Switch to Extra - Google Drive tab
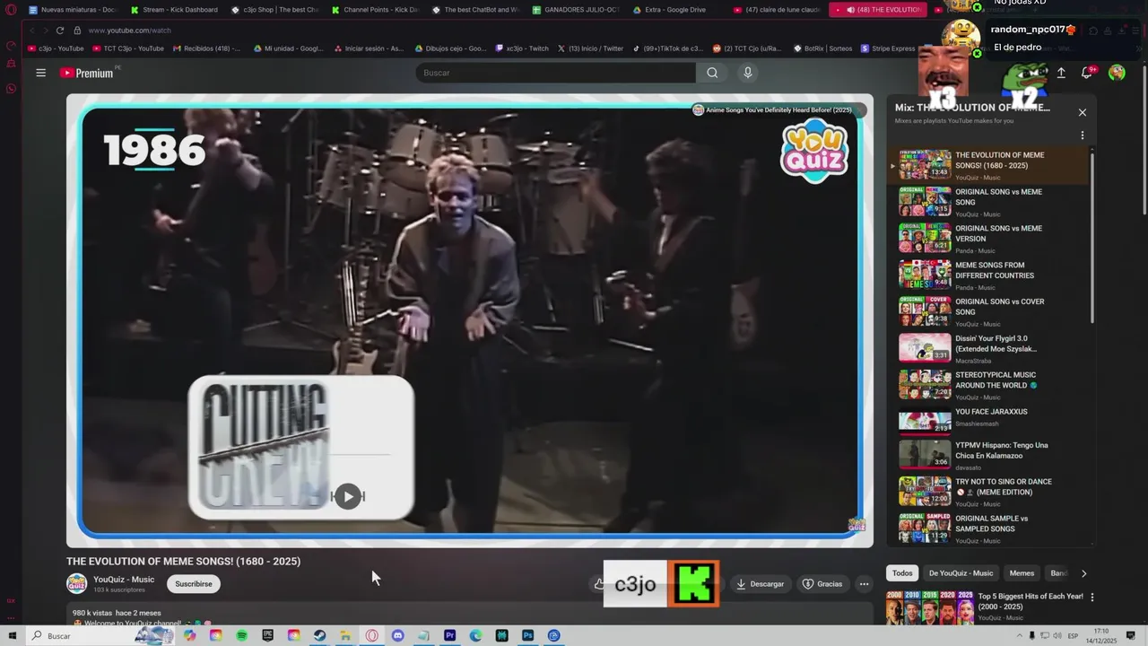This screenshot has height=646, width=1148. coord(675,10)
